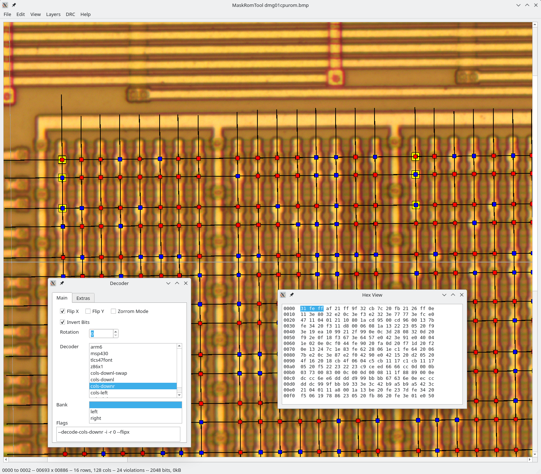The height and width of the screenshot is (474, 541).
Task: Select the cols-downl-swap decoder
Action: pos(133,373)
